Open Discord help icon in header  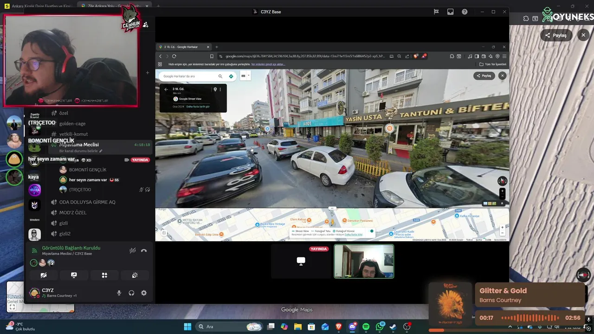(x=465, y=12)
